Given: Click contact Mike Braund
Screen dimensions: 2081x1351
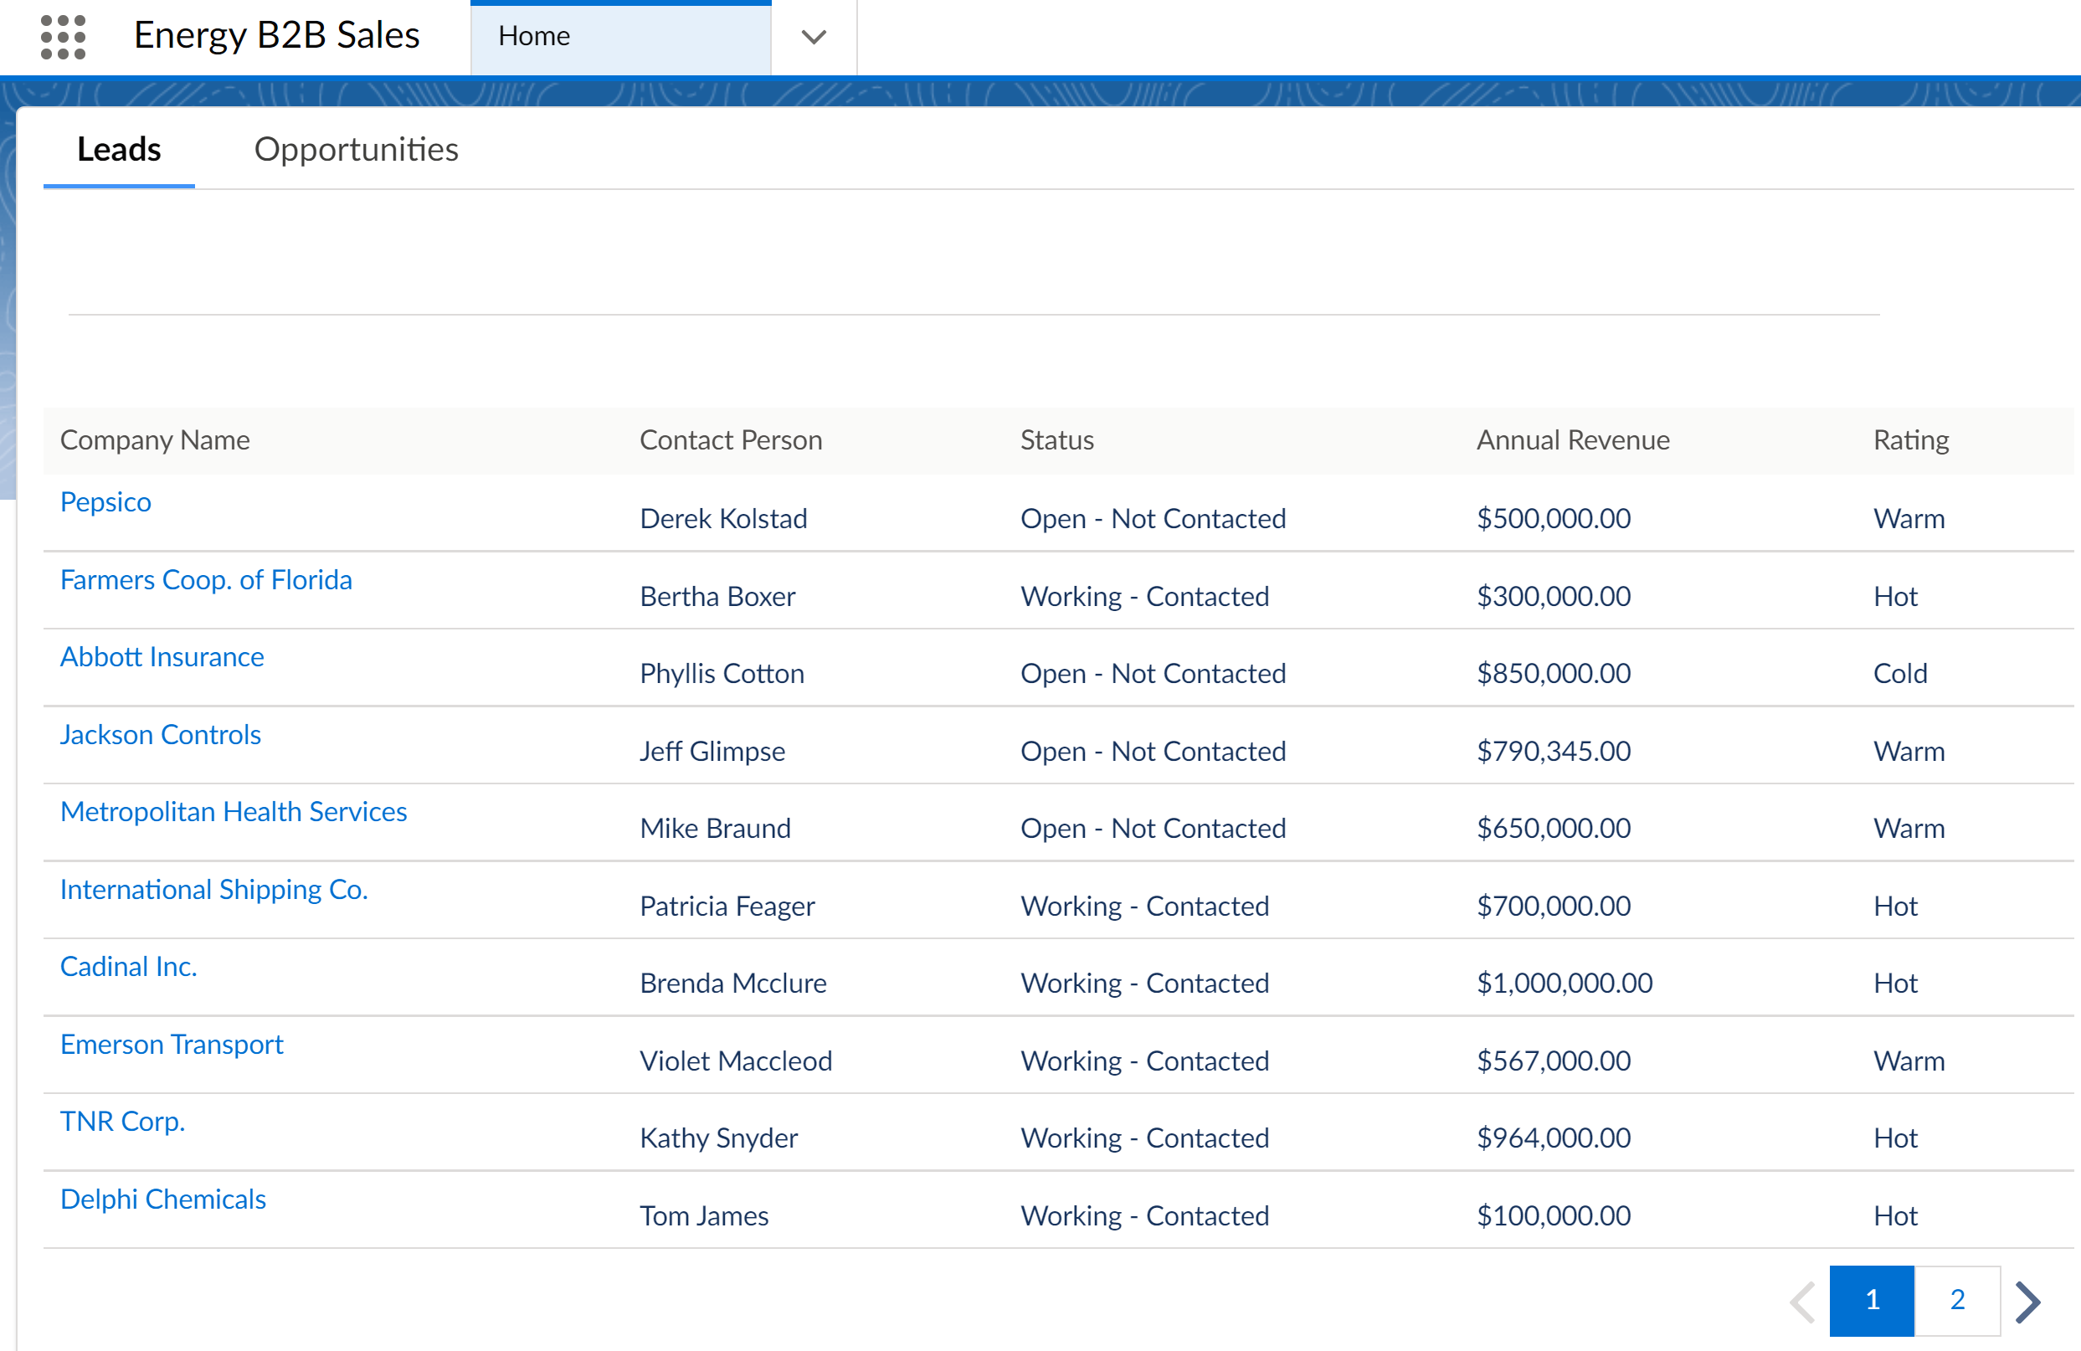Looking at the screenshot, I should point(715,828).
